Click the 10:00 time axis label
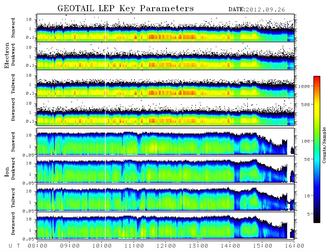Screen dimensions: 326x251 point(102,246)
